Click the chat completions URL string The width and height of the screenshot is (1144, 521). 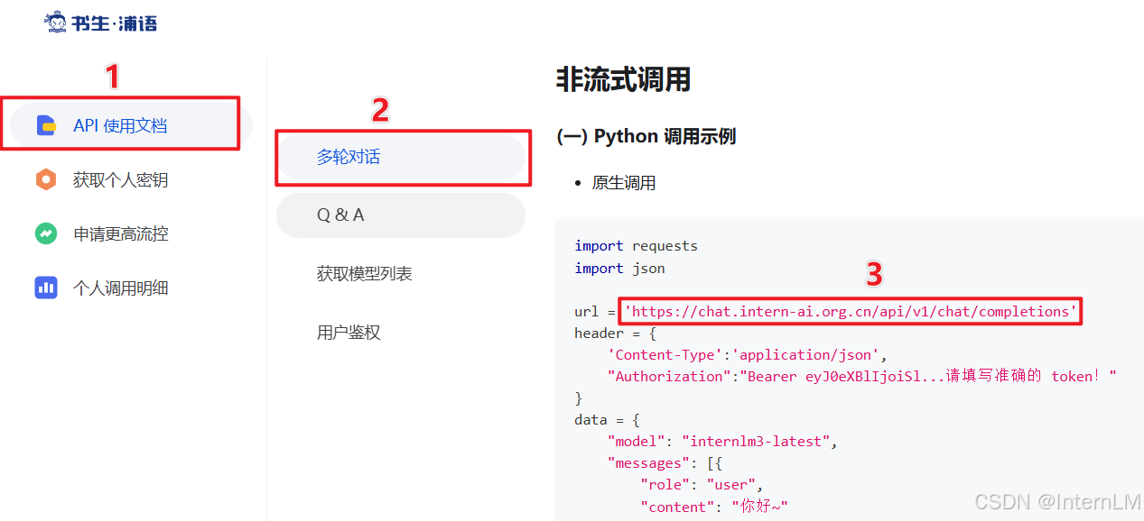pyautogui.click(x=851, y=312)
